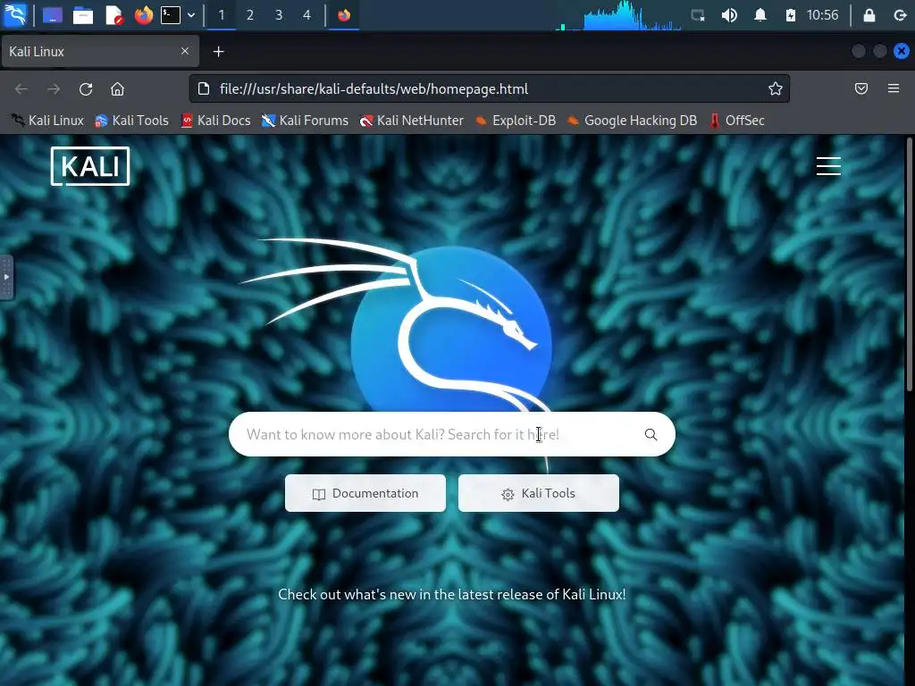Open the Firefox hamburger application menu
The height and width of the screenshot is (686, 915).
[x=894, y=88]
